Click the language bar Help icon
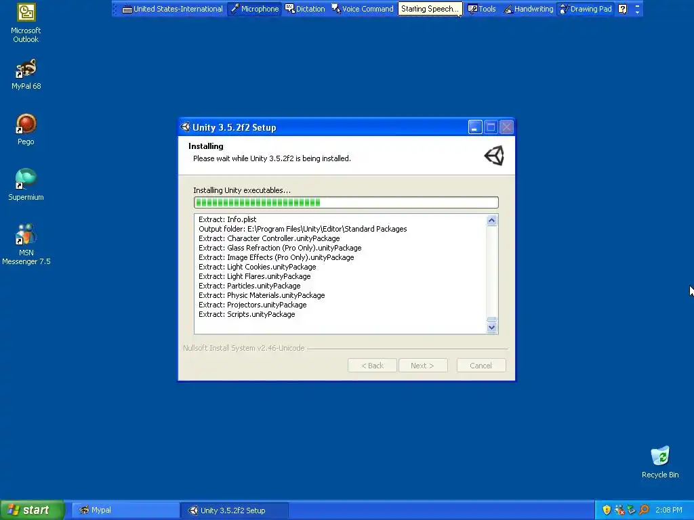The width and height of the screenshot is (694, 520). (622, 9)
